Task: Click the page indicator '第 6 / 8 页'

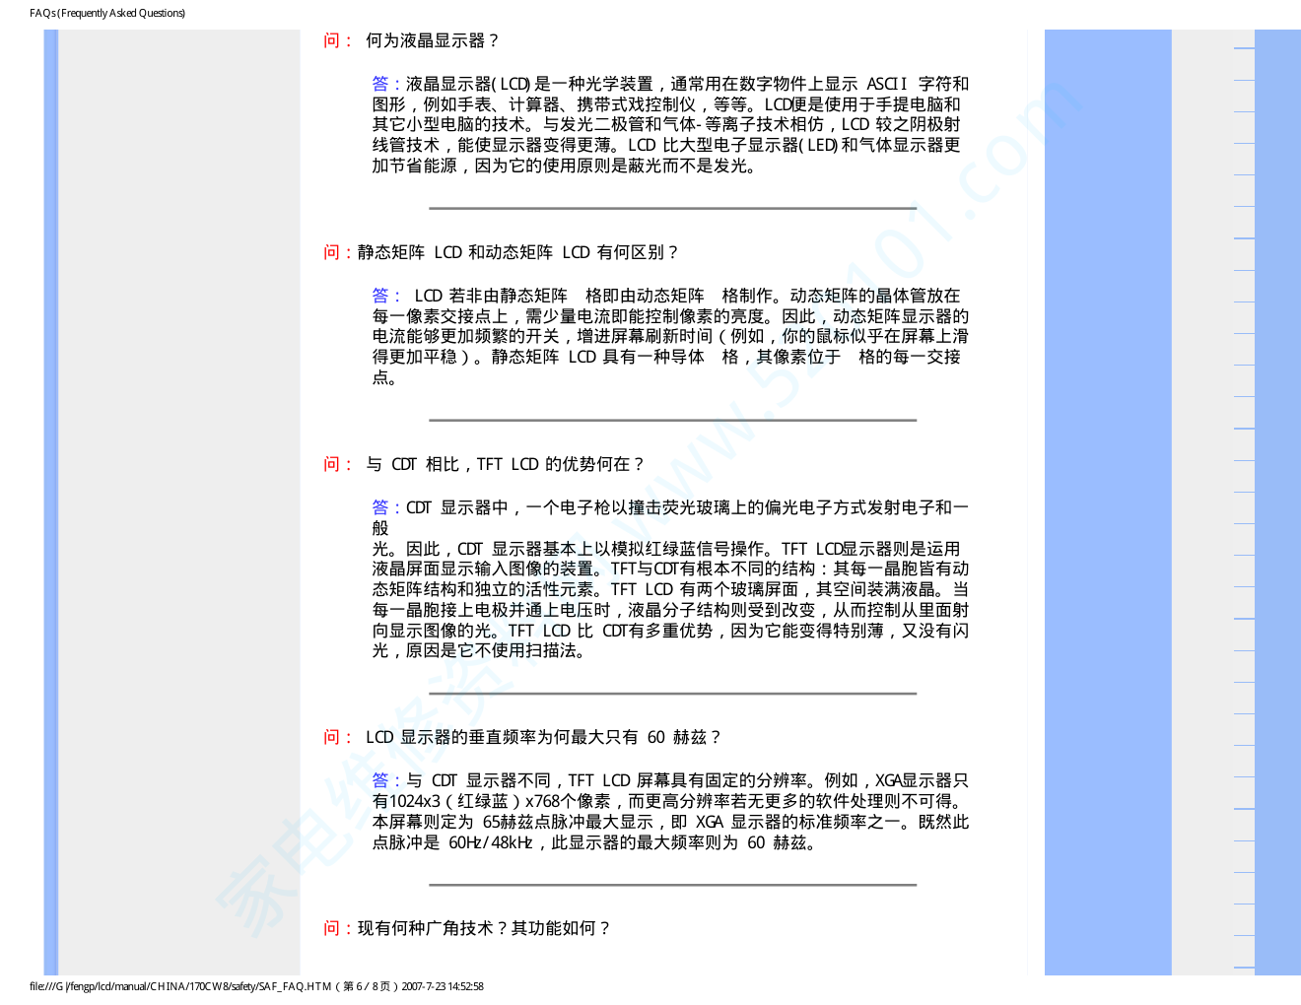Action: 368,986
